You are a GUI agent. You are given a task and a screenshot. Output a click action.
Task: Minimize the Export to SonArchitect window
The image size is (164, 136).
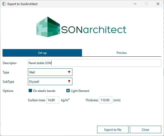(135, 4)
